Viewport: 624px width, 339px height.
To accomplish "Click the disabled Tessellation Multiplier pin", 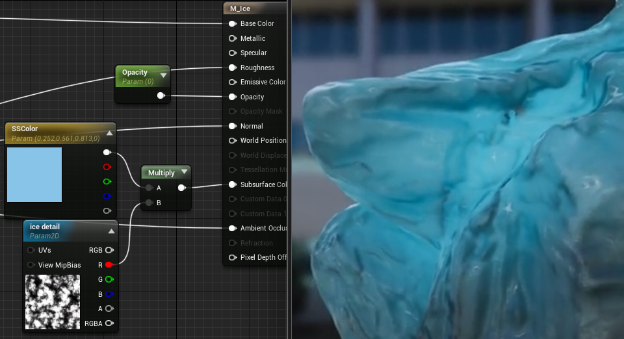I will 233,169.
